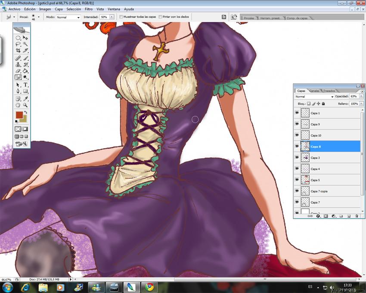Jump to ImageReady button in toolbox
The image size is (366, 293).
21,143
